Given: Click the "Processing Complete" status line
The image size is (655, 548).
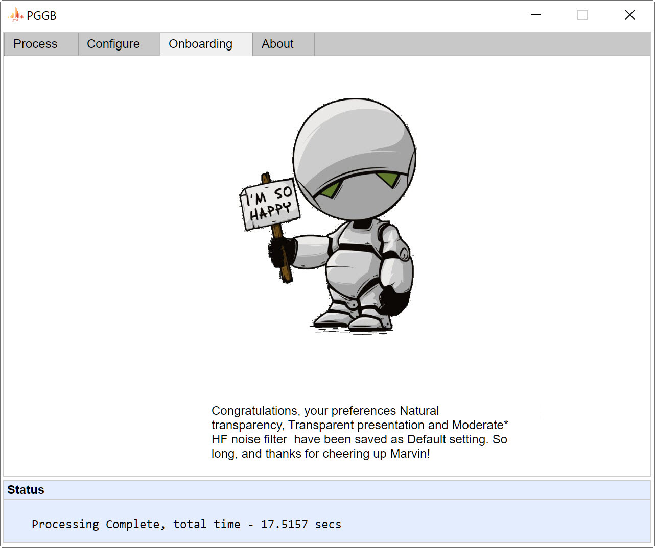Looking at the screenshot, I should tap(186, 525).
